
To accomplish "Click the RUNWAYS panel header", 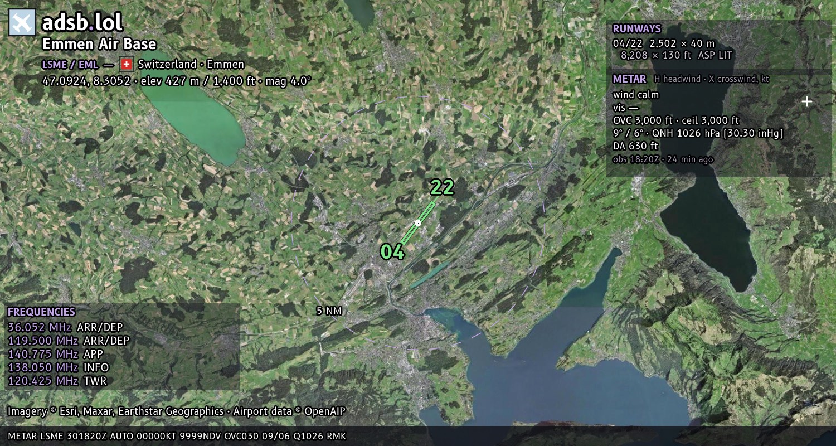I will tap(636, 29).
